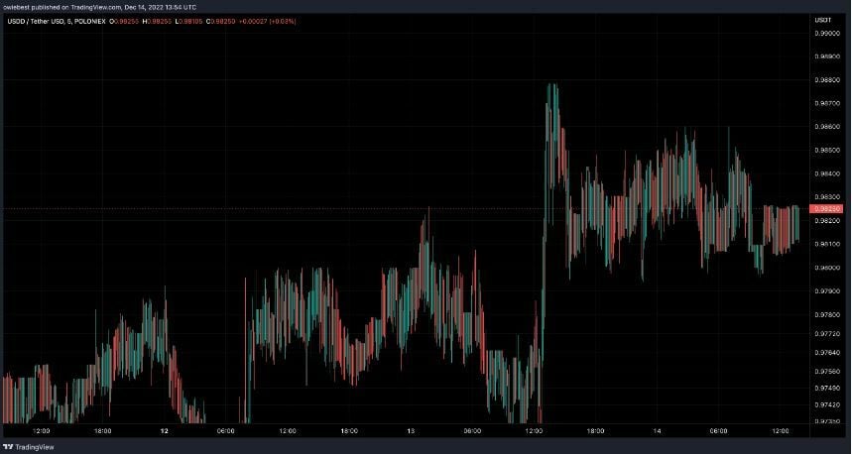Click the 0.98400 price axis label
Image resolution: width=852 pixels, height=454 pixels.
[826, 173]
